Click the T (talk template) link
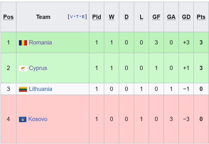 coord(77,17)
